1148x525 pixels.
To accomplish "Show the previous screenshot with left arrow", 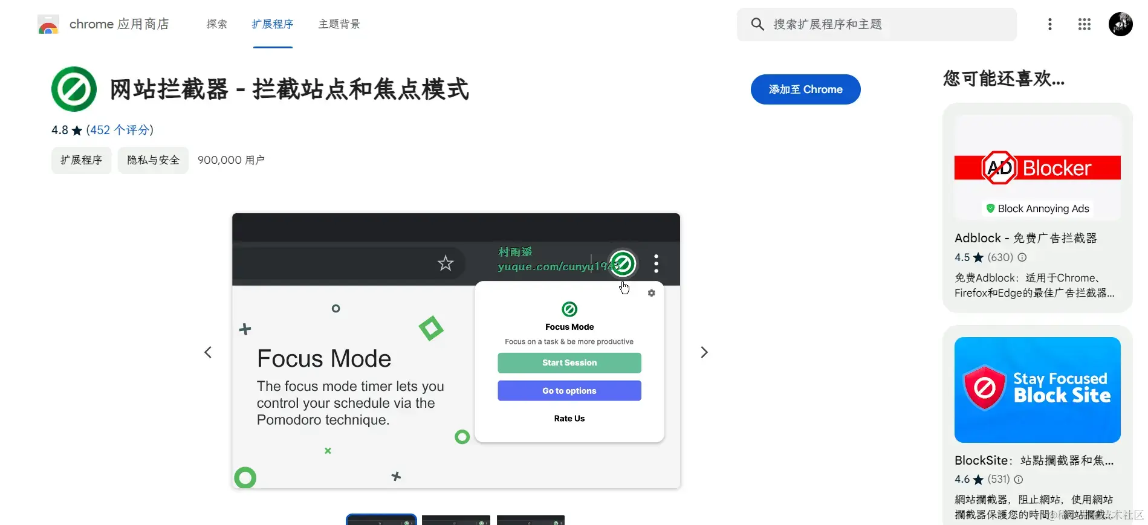I will click(208, 352).
